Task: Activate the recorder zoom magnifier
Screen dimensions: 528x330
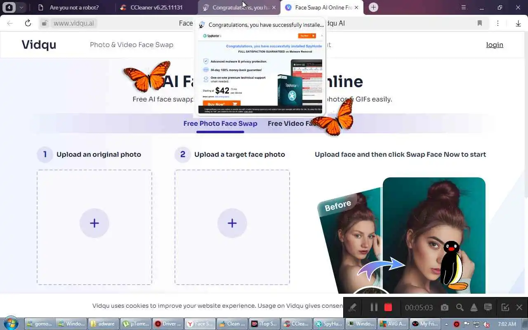Action: [x=460, y=307]
